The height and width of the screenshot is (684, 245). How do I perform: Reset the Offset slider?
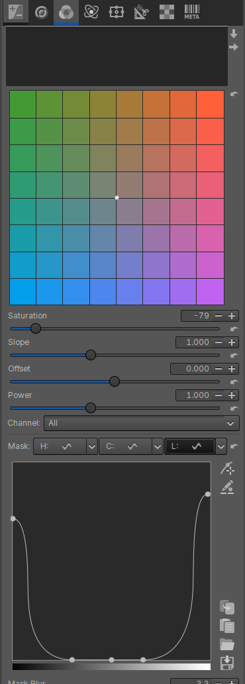tap(234, 382)
